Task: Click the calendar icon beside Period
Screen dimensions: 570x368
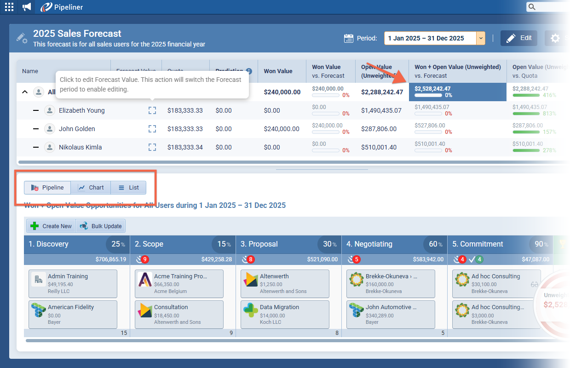Action: pos(349,38)
